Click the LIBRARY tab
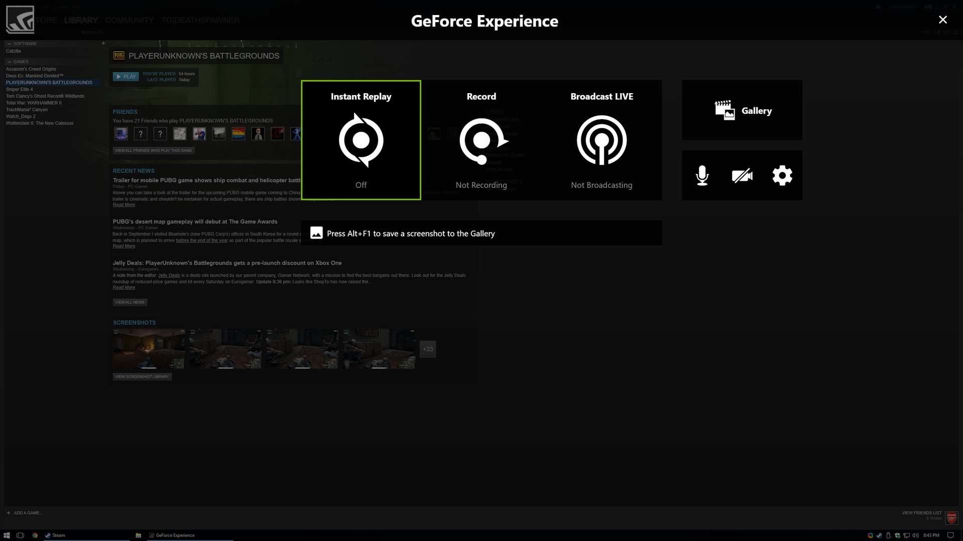963x541 pixels. 81,20
